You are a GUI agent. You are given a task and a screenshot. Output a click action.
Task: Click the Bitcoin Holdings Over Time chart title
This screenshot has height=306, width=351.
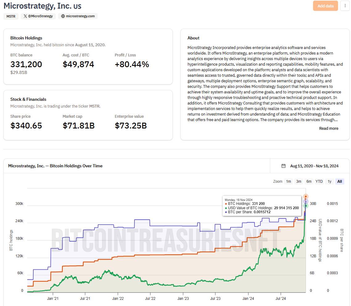pyautogui.click(x=55, y=166)
